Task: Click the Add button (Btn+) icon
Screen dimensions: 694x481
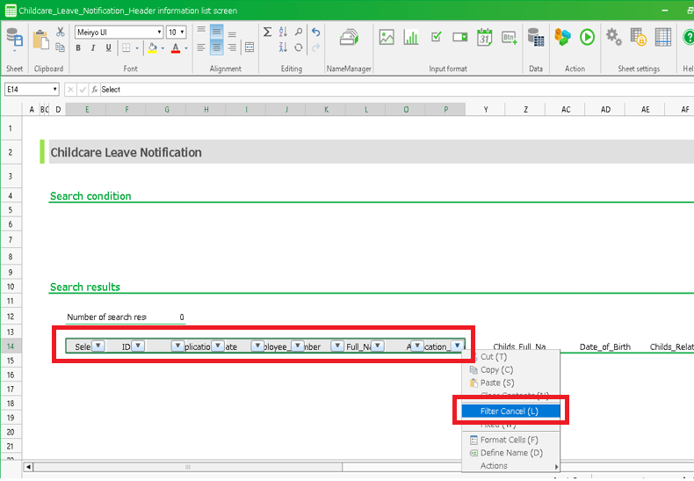Action: 509,38
